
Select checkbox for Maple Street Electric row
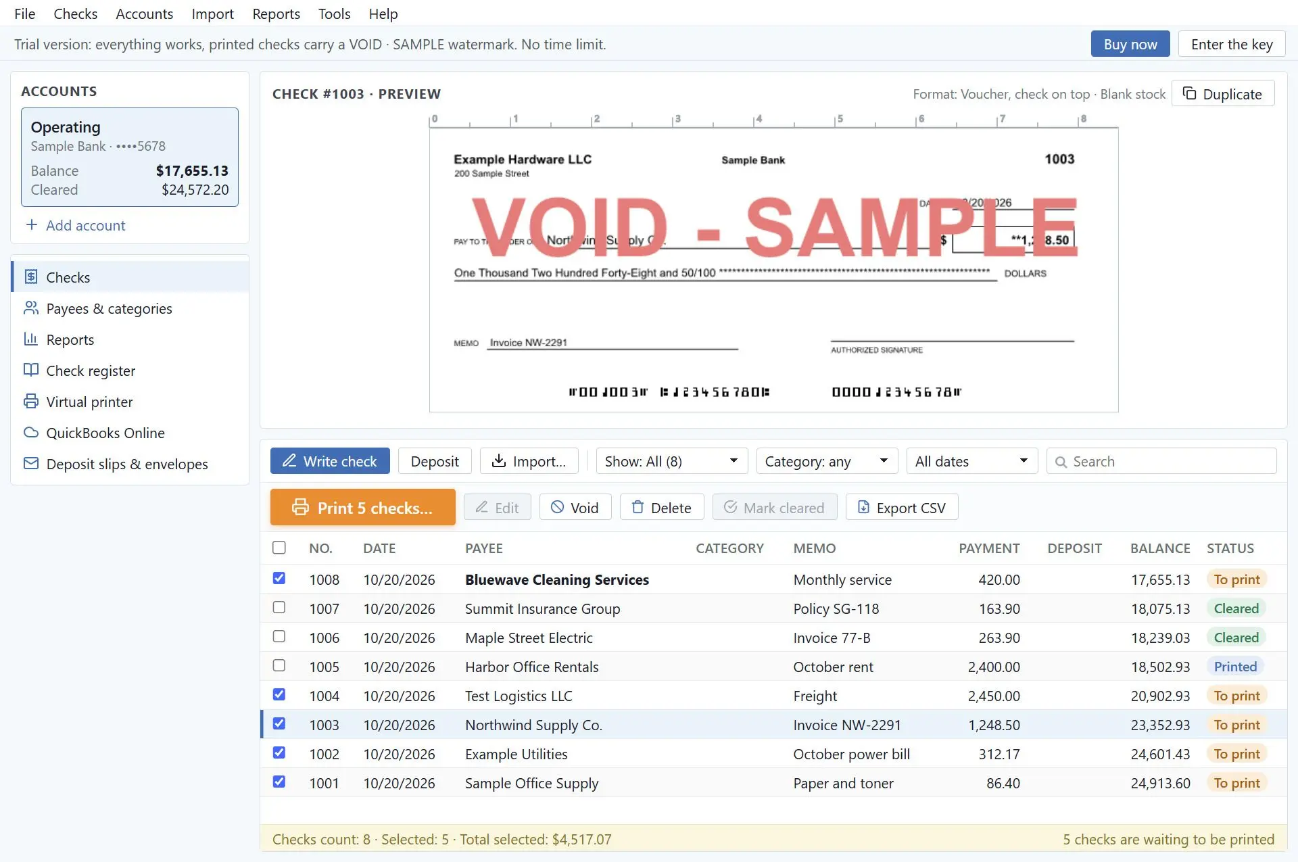coord(279,636)
